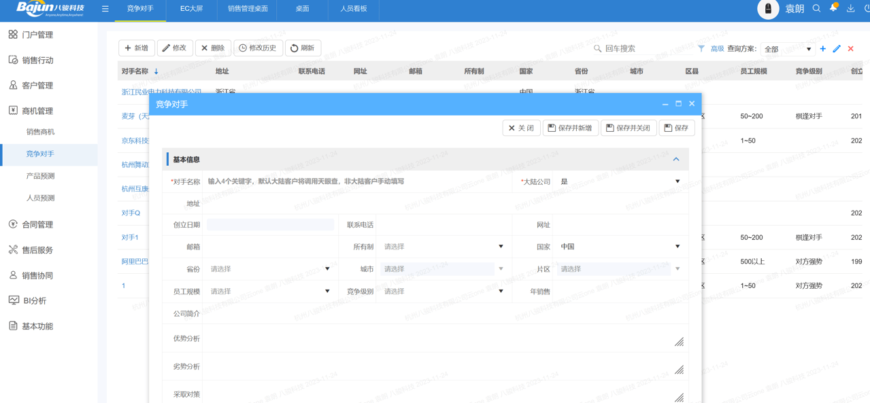Open the 大陆公司 dropdown in the dialog
The width and height of the screenshot is (870, 403).
tap(677, 181)
